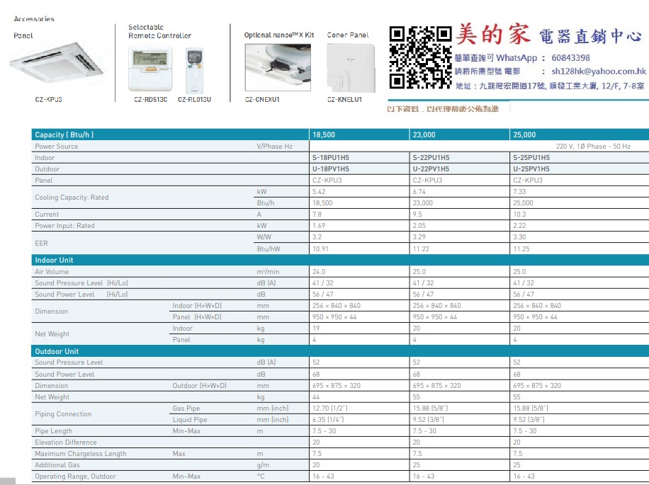Click the 24.0 air volume value

pos(319,272)
